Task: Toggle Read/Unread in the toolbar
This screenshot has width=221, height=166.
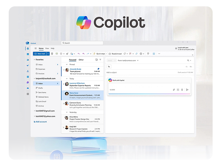Action: click(115, 54)
